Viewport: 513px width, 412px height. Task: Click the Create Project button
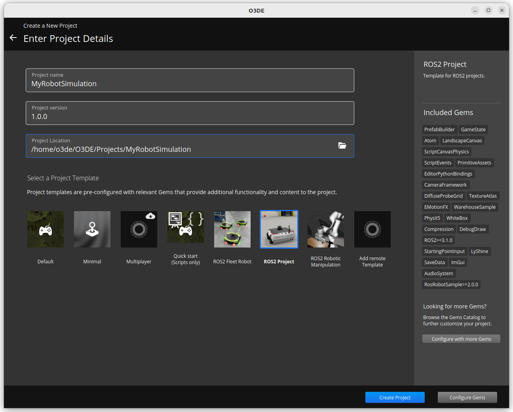(395, 397)
